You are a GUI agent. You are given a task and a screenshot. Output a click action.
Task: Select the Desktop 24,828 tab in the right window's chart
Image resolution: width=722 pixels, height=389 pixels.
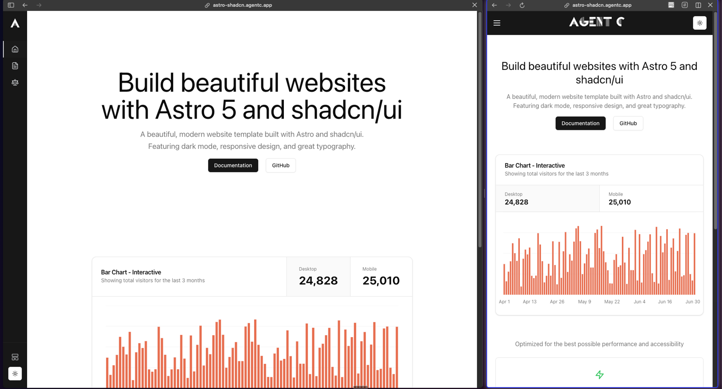tap(547, 198)
